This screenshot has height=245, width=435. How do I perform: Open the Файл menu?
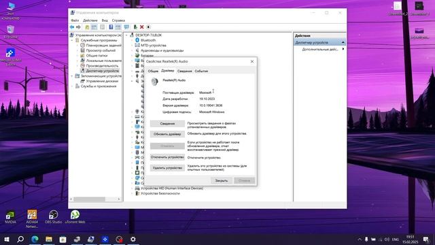[75, 20]
